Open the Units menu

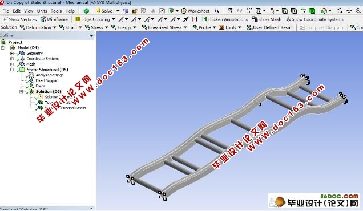coord(42,11)
